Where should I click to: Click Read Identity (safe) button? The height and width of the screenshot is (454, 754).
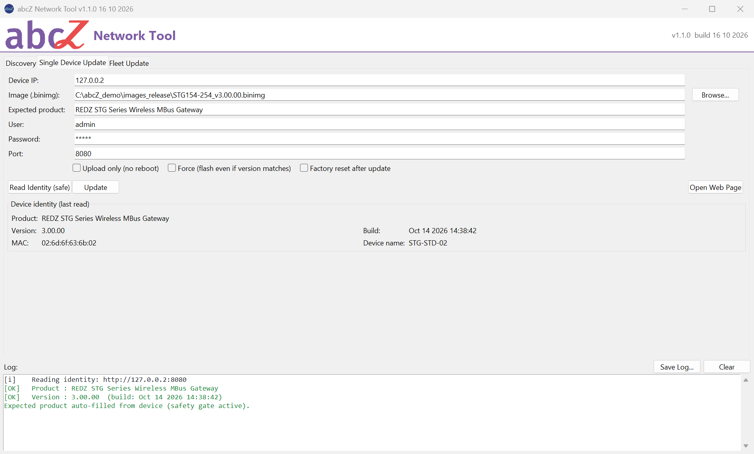(40, 187)
